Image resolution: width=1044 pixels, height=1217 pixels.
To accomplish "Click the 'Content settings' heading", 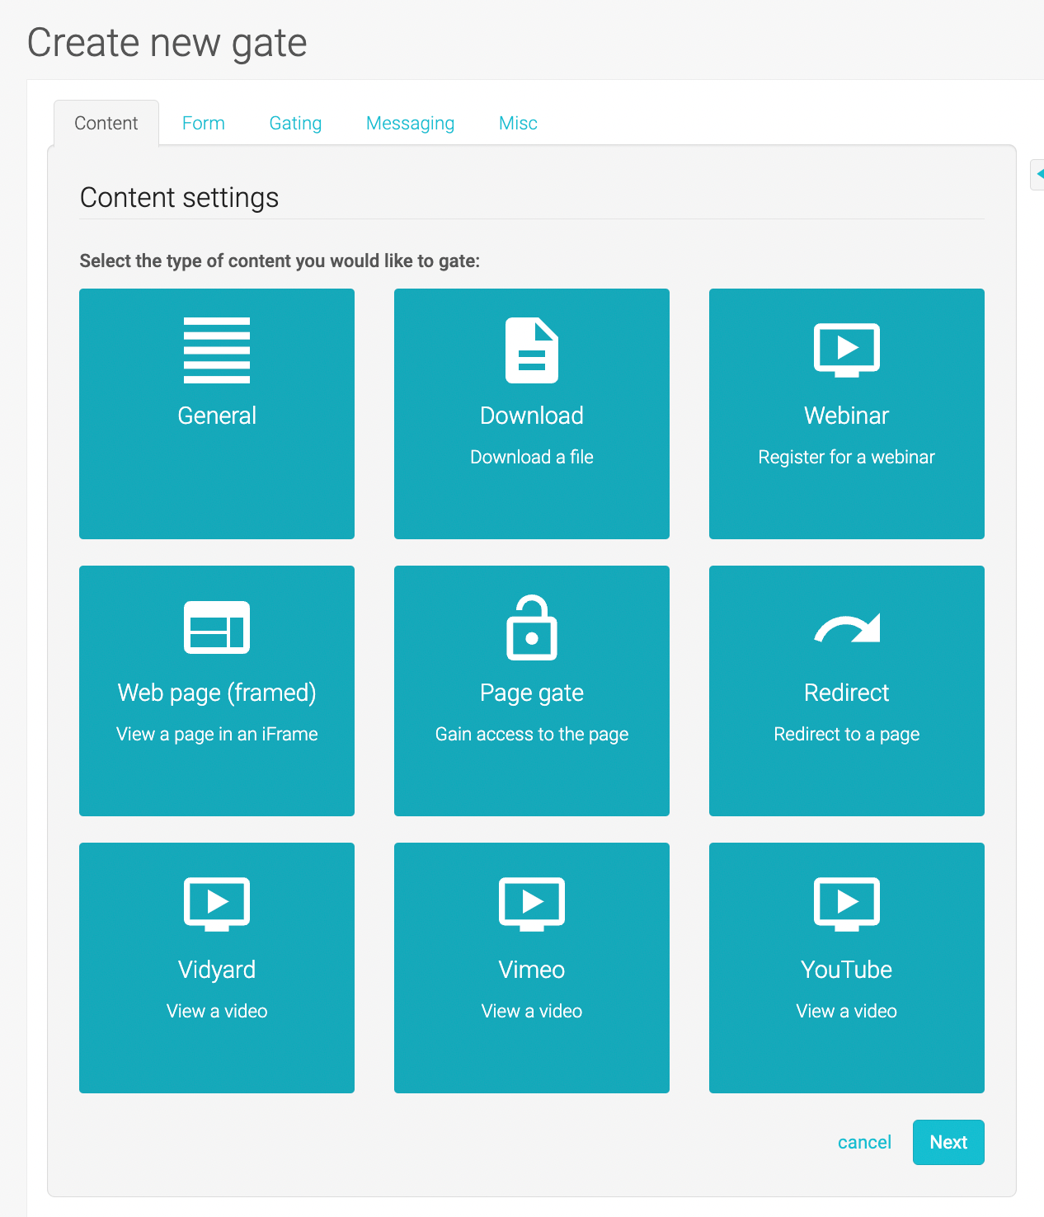I will 179,198.
